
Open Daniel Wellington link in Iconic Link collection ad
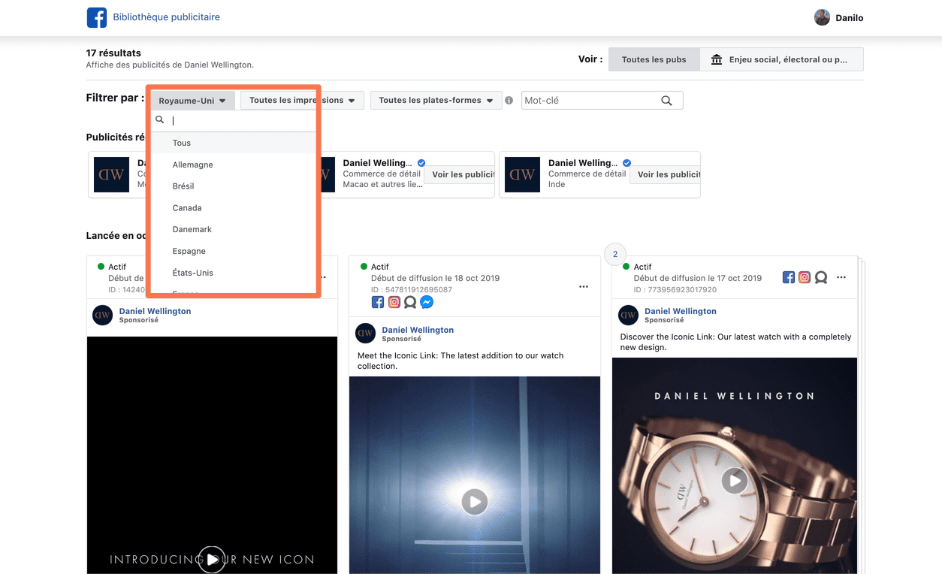[x=418, y=330]
